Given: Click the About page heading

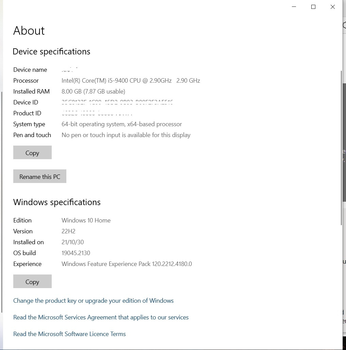Looking at the screenshot, I should pyautogui.click(x=29, y=31).
